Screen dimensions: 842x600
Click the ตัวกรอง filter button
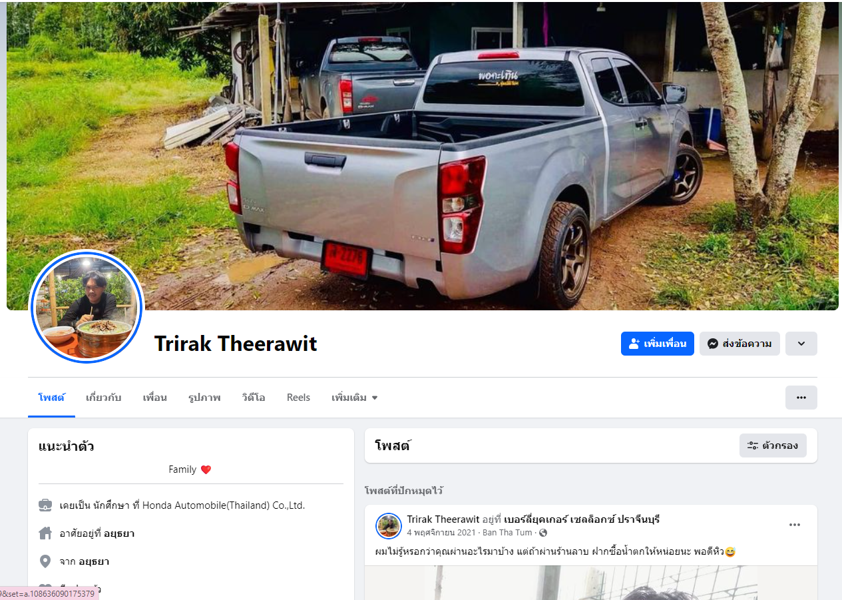point(773,446)
